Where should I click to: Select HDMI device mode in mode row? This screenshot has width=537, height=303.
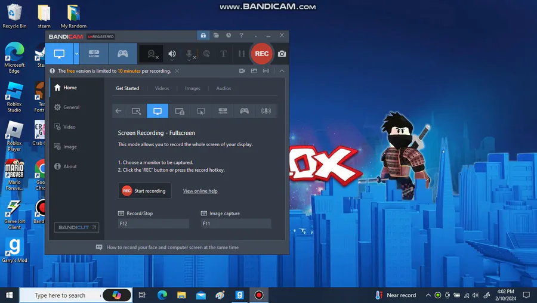223,111
